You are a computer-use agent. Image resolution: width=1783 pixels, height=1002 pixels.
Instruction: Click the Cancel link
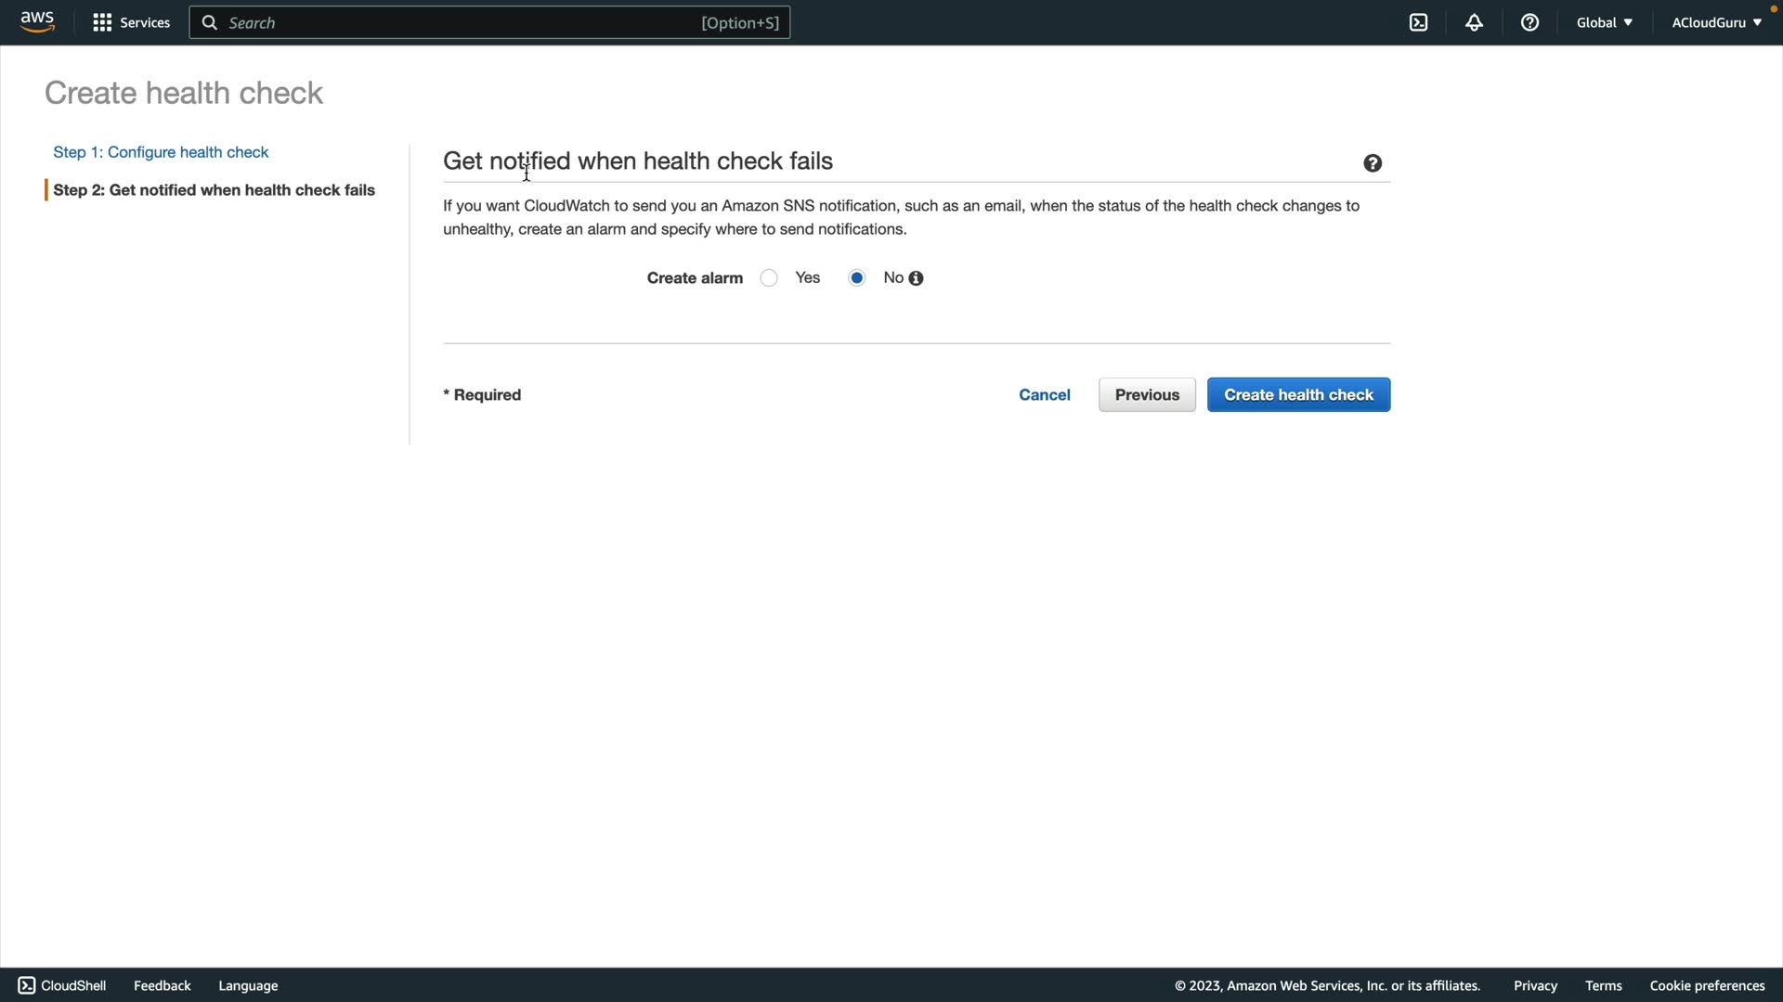tap(1044, 394)
